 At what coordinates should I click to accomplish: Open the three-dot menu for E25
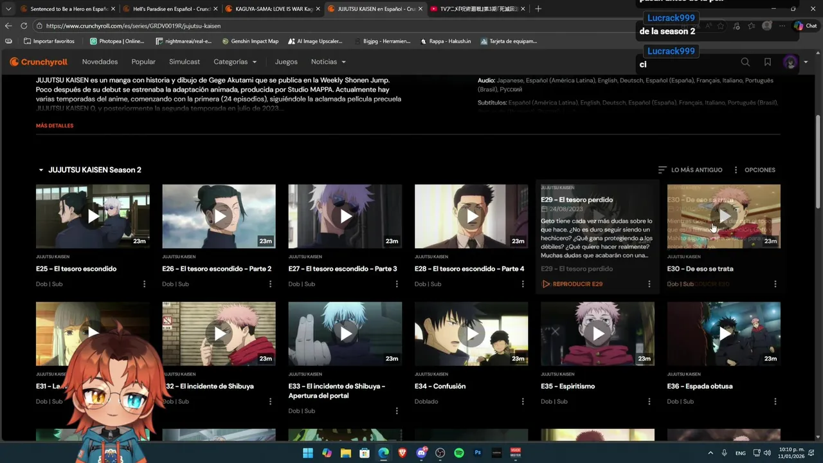[144, 284]
